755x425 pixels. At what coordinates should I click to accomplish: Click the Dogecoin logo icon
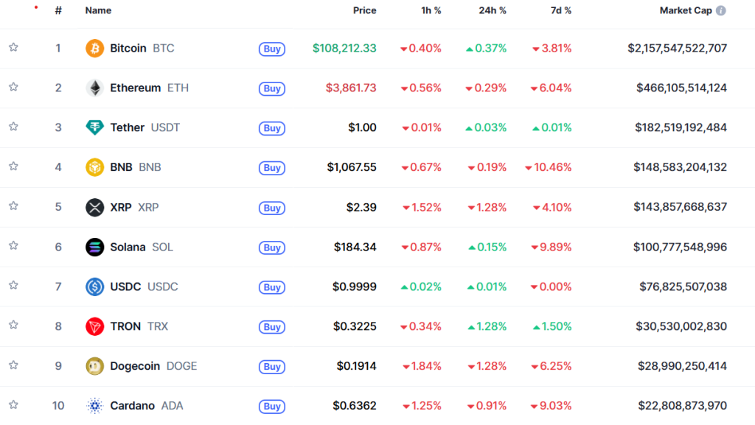coord(95,366)
